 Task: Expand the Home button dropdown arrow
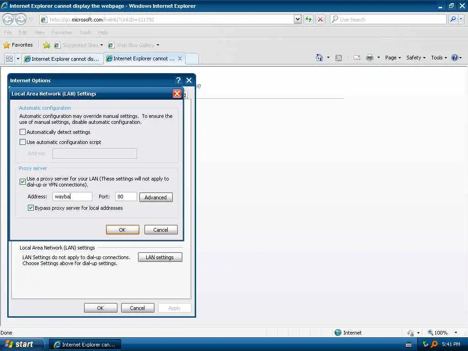[328, 58]
